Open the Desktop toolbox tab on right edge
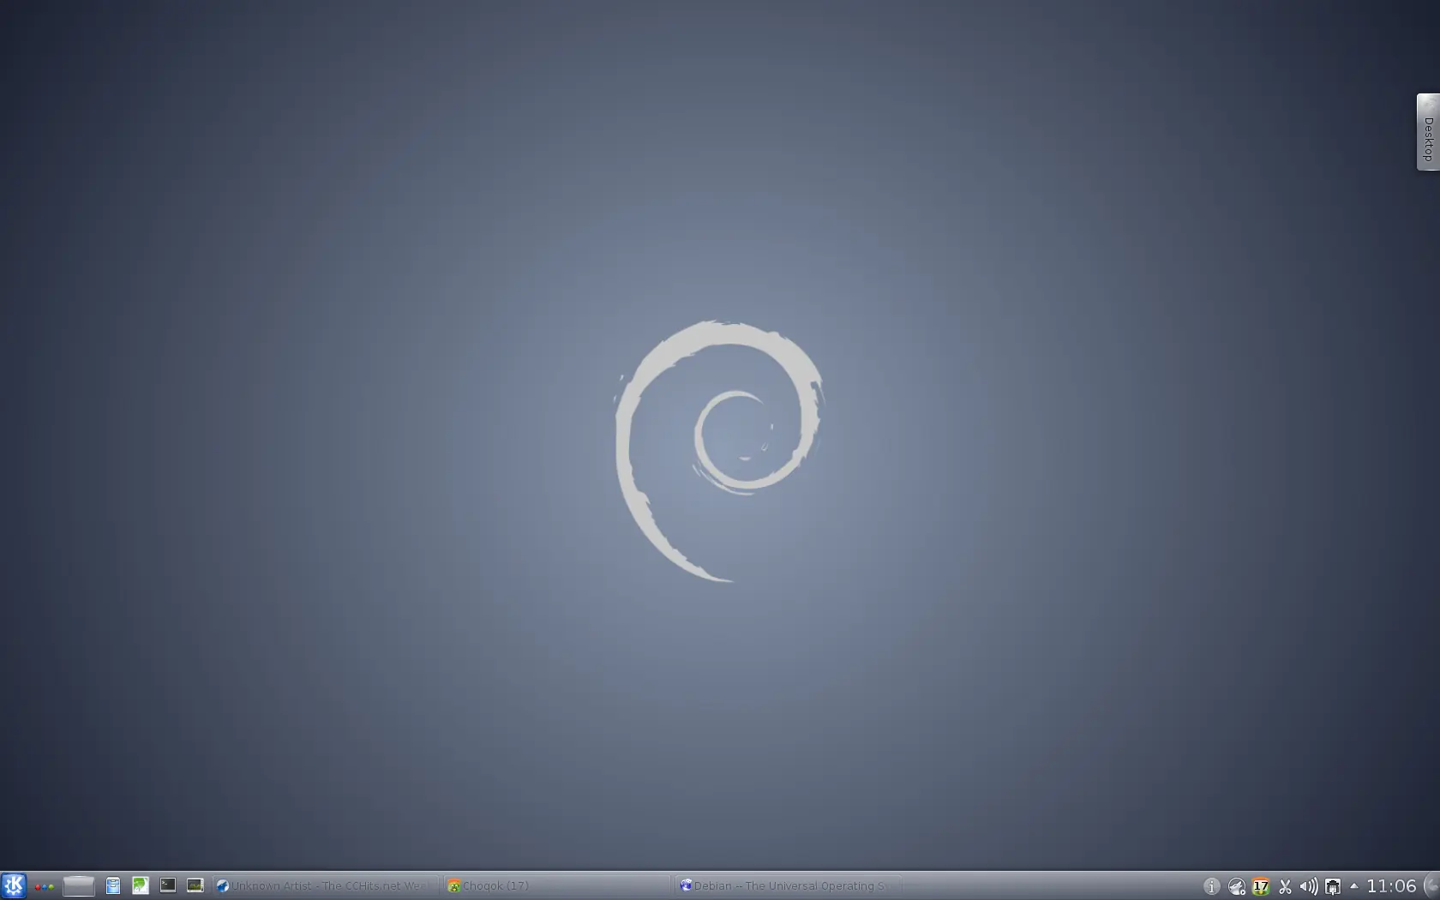 [x=1428, y=132]
